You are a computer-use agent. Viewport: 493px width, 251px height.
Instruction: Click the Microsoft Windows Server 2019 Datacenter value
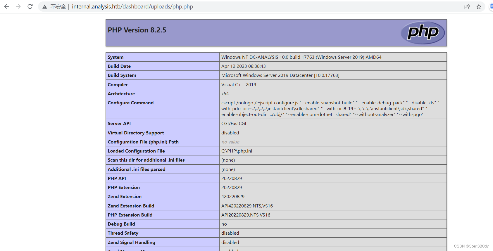click(x=280, y=75)
